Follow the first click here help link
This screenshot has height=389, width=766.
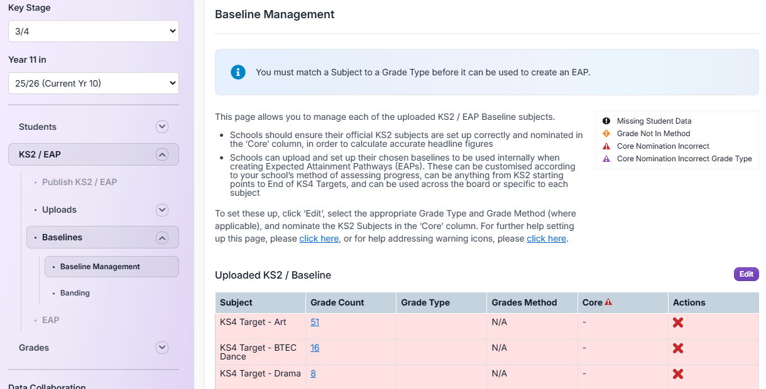[x=319, y=238]
